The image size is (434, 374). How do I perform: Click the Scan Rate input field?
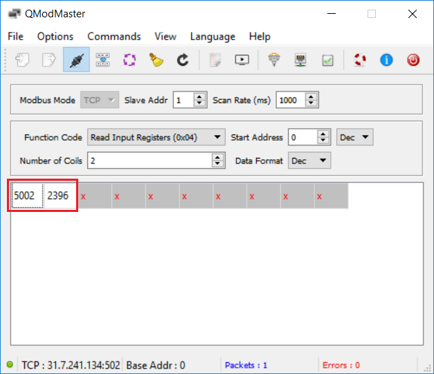pos(291,100)
